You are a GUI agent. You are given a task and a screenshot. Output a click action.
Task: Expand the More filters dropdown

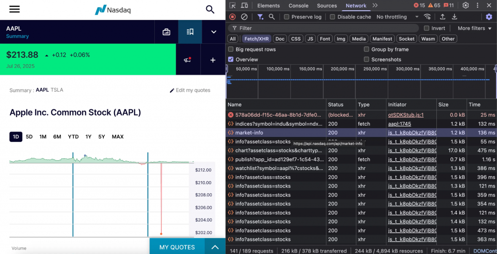pos(474,28)
